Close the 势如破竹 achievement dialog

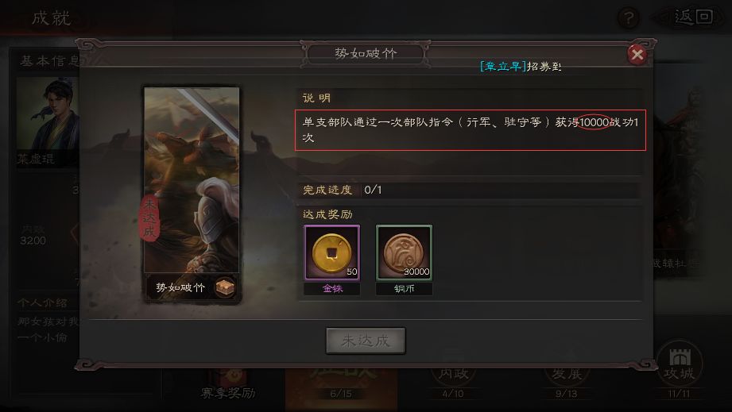coord(637,55)
